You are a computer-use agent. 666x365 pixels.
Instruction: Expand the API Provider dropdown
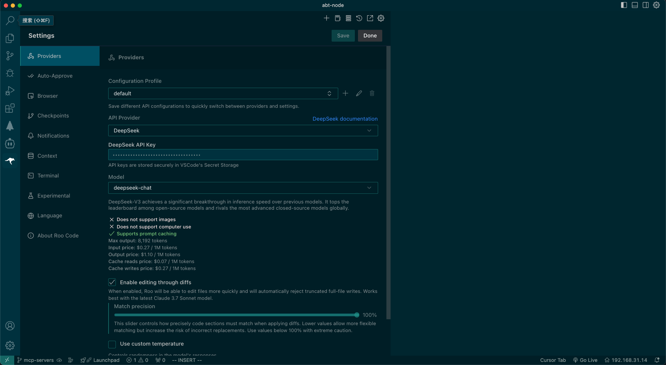point(243,131)
